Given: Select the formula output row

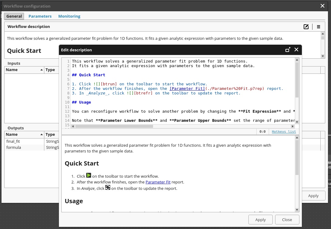Looking at the screenshot, I should tap(32, 147).
